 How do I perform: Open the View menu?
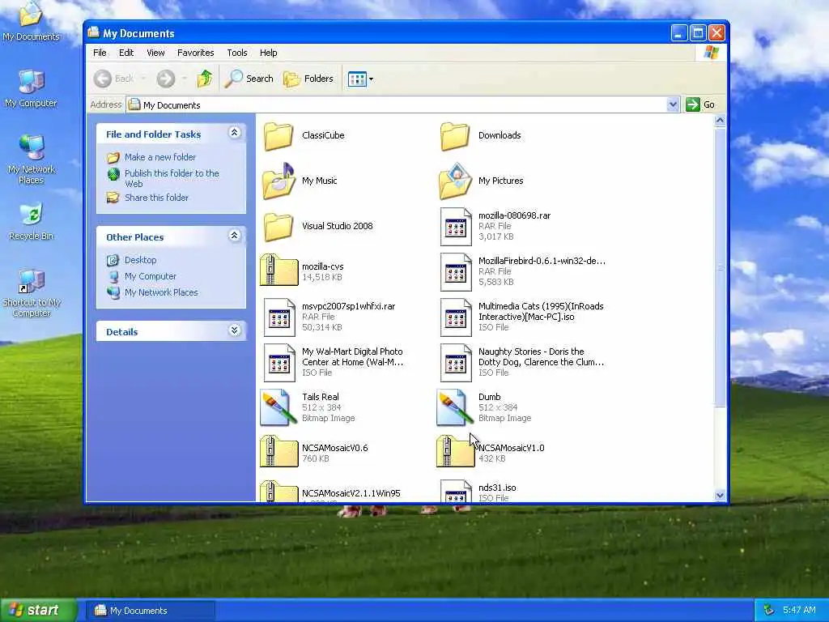click(155, 53)
